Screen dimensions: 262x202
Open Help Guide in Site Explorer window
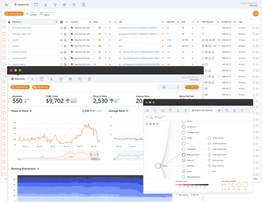pyautogui.click(x=149, y=117)
